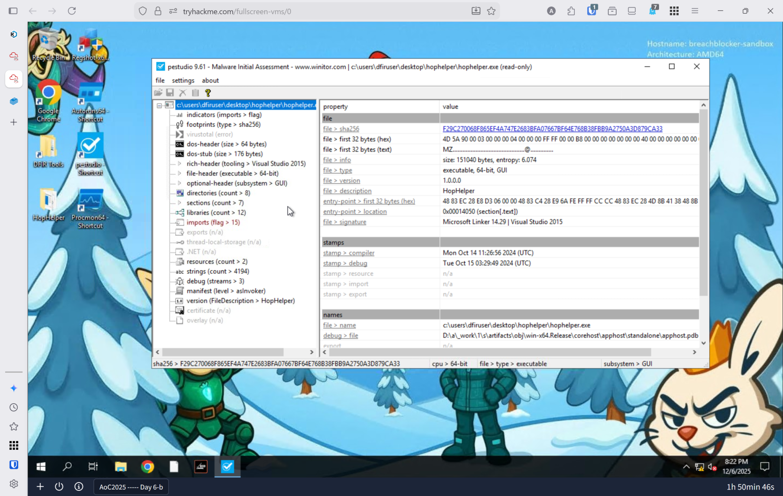Open the settings menu in pestudio
The height and width of the screenshot is (496, 783).
click(183, 81)
